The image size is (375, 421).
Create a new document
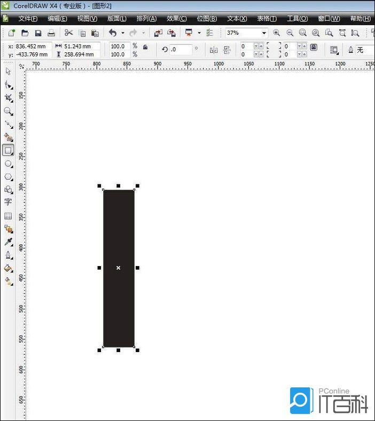pos(11,33)
